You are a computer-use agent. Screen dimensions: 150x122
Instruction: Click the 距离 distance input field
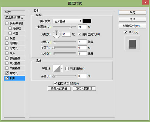82,42
